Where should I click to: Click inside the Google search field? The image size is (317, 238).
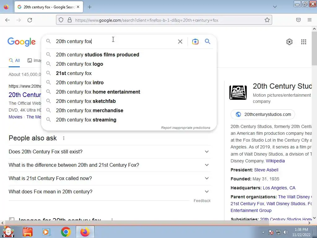(115, 41)
